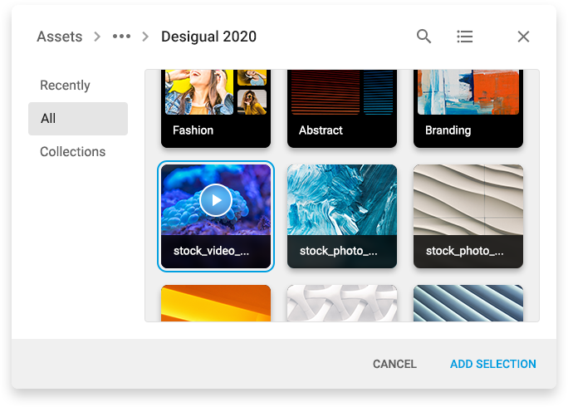Click Desigual 2020 breadcrumb title
The image size is (568, 407).
[208, 37]
